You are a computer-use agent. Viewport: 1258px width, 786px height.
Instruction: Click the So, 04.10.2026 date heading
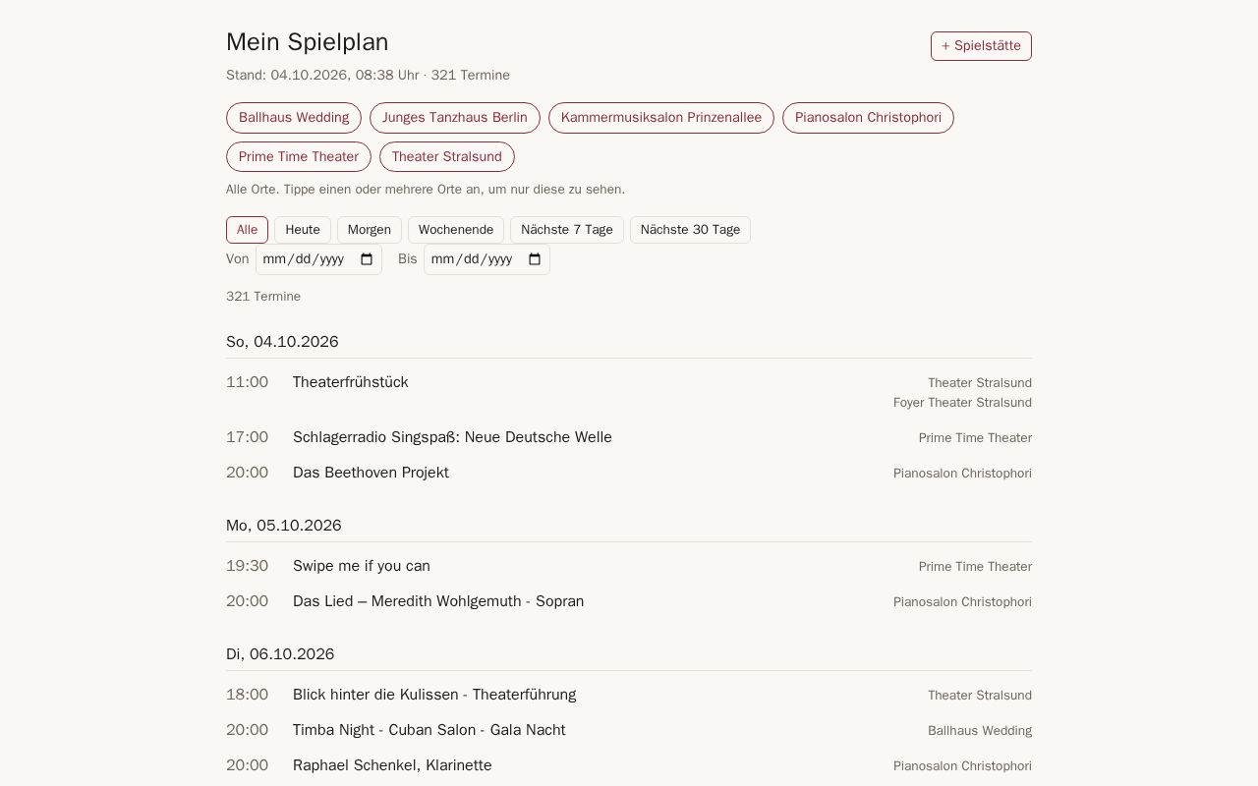pos(282,342)
